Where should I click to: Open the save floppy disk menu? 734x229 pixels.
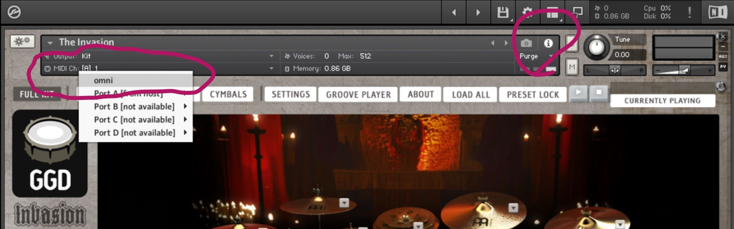coord(503,12)
